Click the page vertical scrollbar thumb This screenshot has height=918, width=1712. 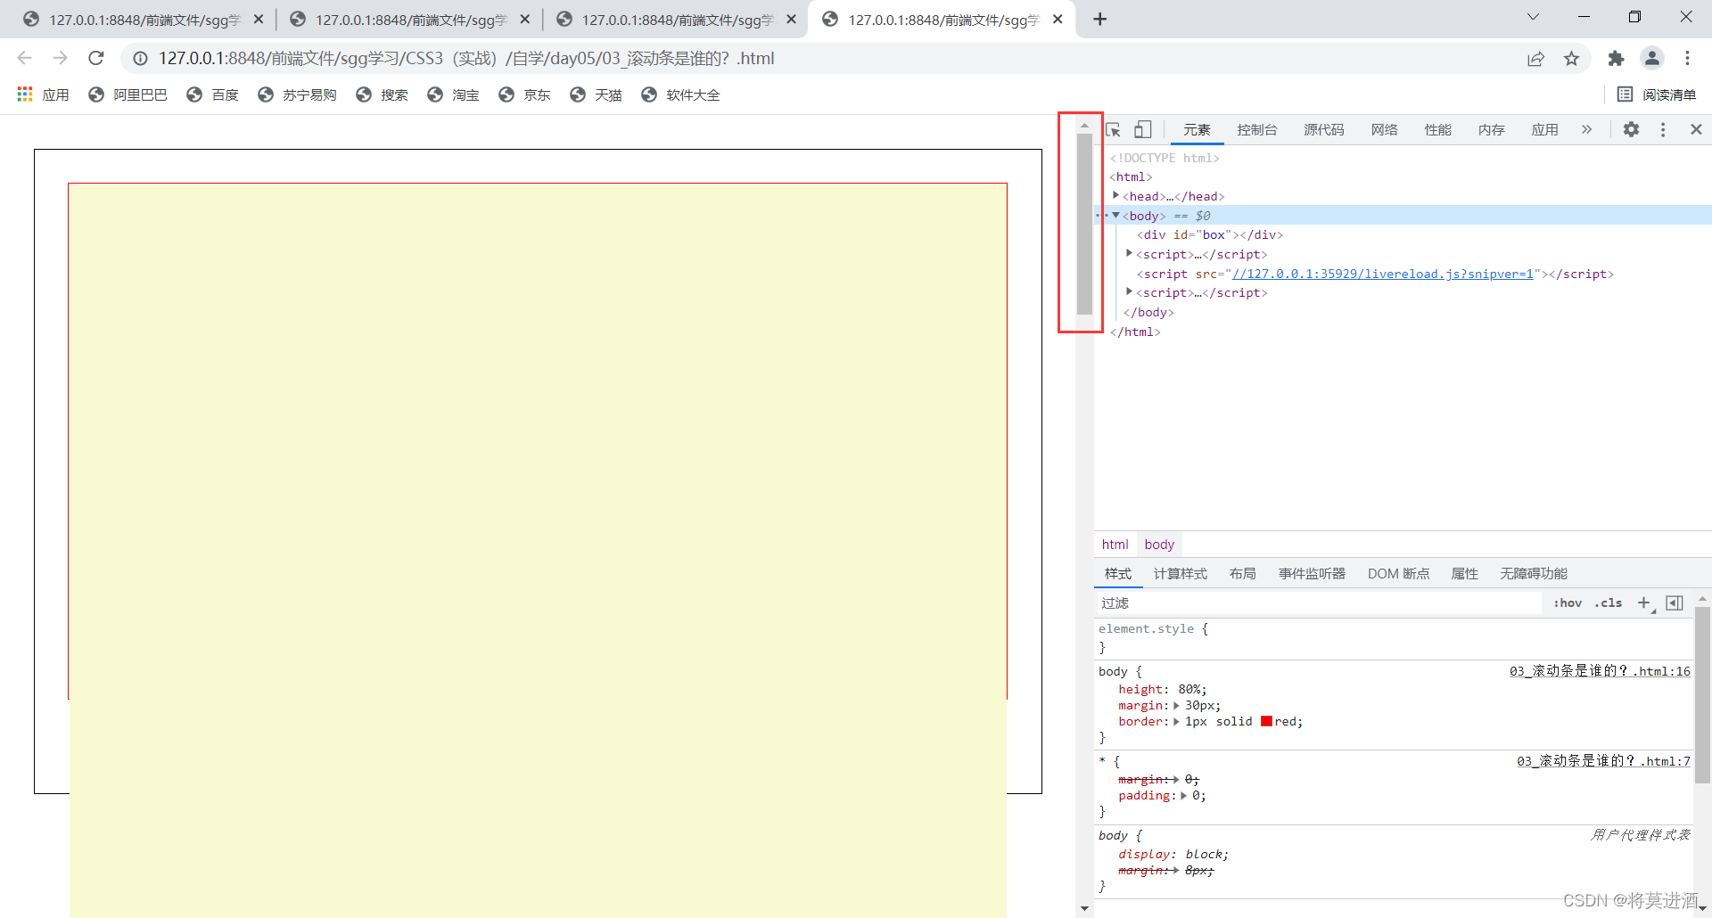click(1084, 224)
